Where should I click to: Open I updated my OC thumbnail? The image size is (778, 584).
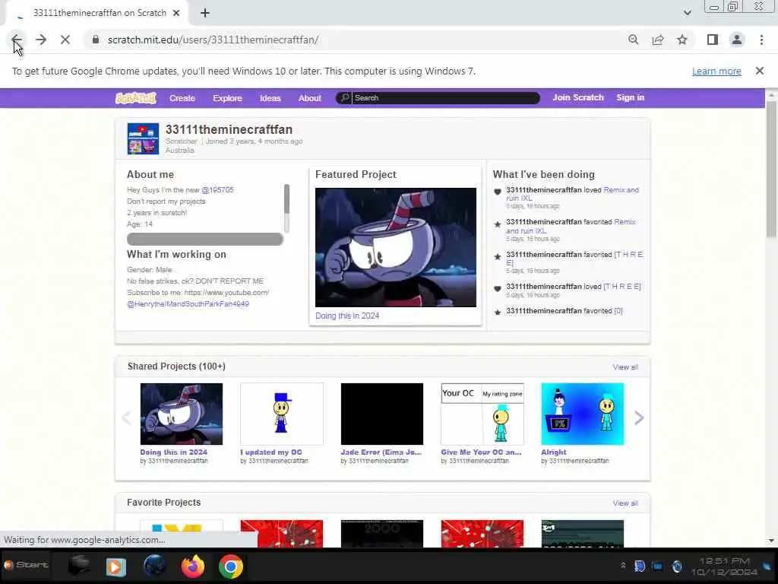[x=281, y=414]
